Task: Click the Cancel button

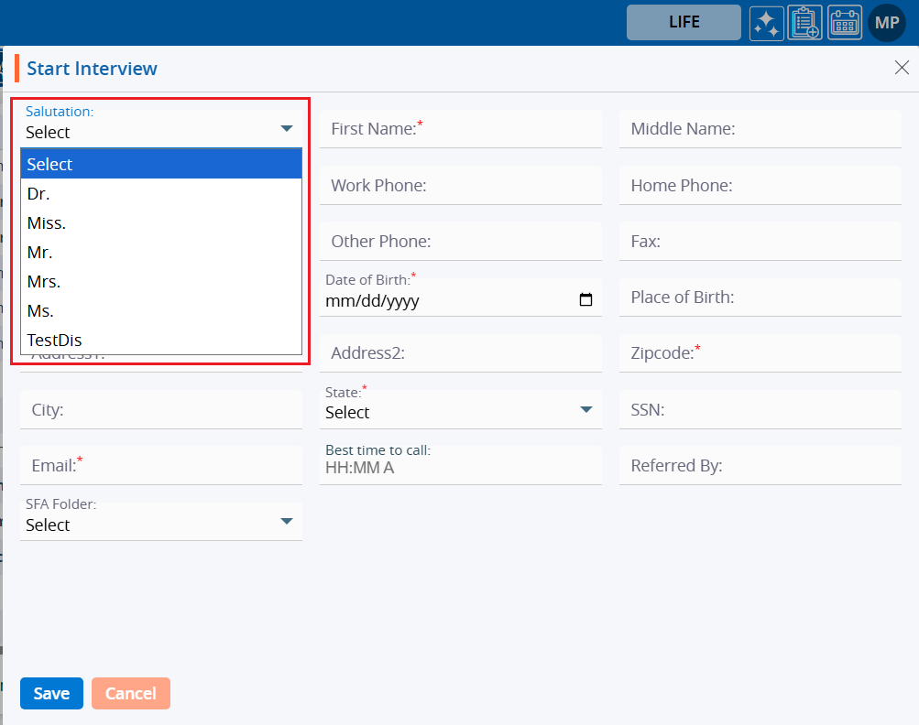Action: pyautogui.click(x=130, y=694)
